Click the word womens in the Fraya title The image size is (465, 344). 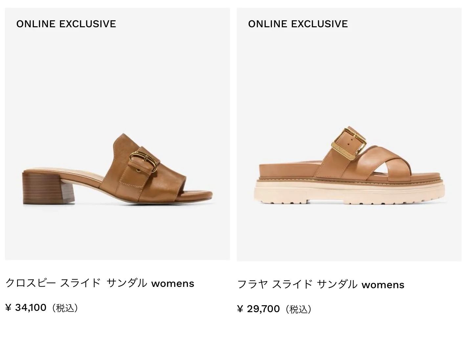tap(383, 285)
